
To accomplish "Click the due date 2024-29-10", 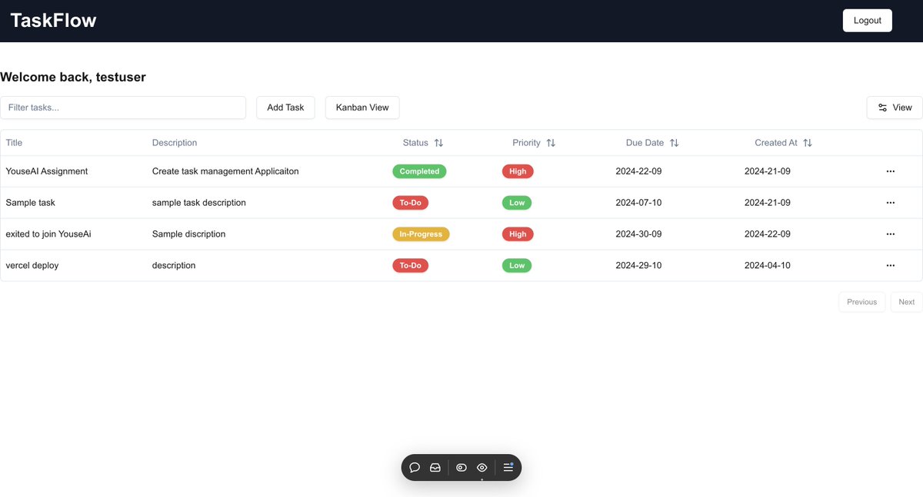I will [638, 265].
